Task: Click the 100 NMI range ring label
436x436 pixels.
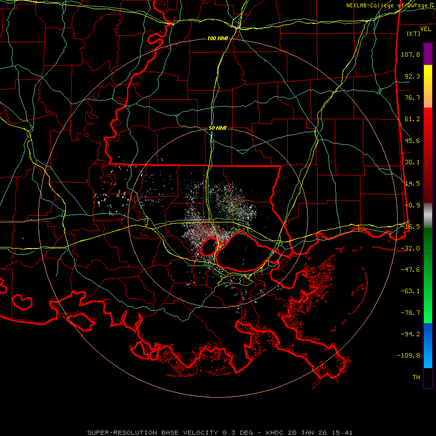Action: point(218,38)
